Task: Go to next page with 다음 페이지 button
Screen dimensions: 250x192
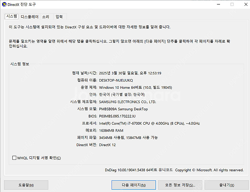Action: coord(134,185)
